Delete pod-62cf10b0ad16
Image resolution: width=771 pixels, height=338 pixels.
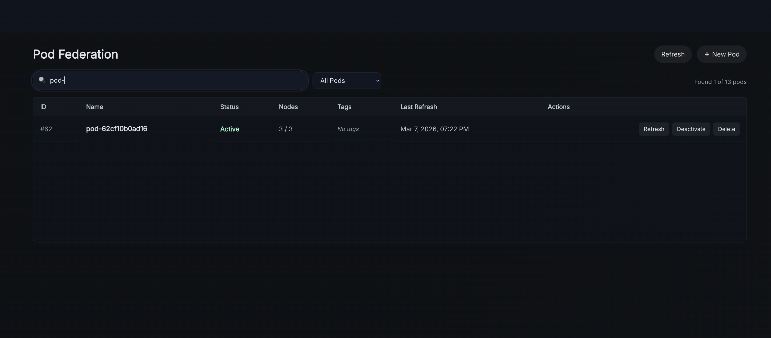coord(726,129)
